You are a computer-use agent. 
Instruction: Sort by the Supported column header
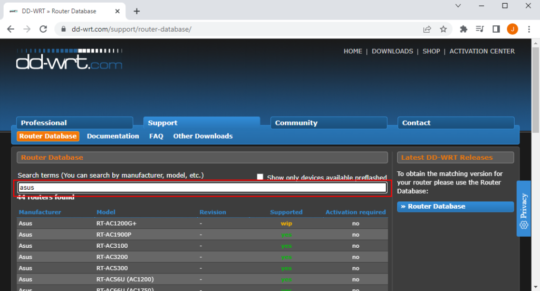click(x=286, y=212)
